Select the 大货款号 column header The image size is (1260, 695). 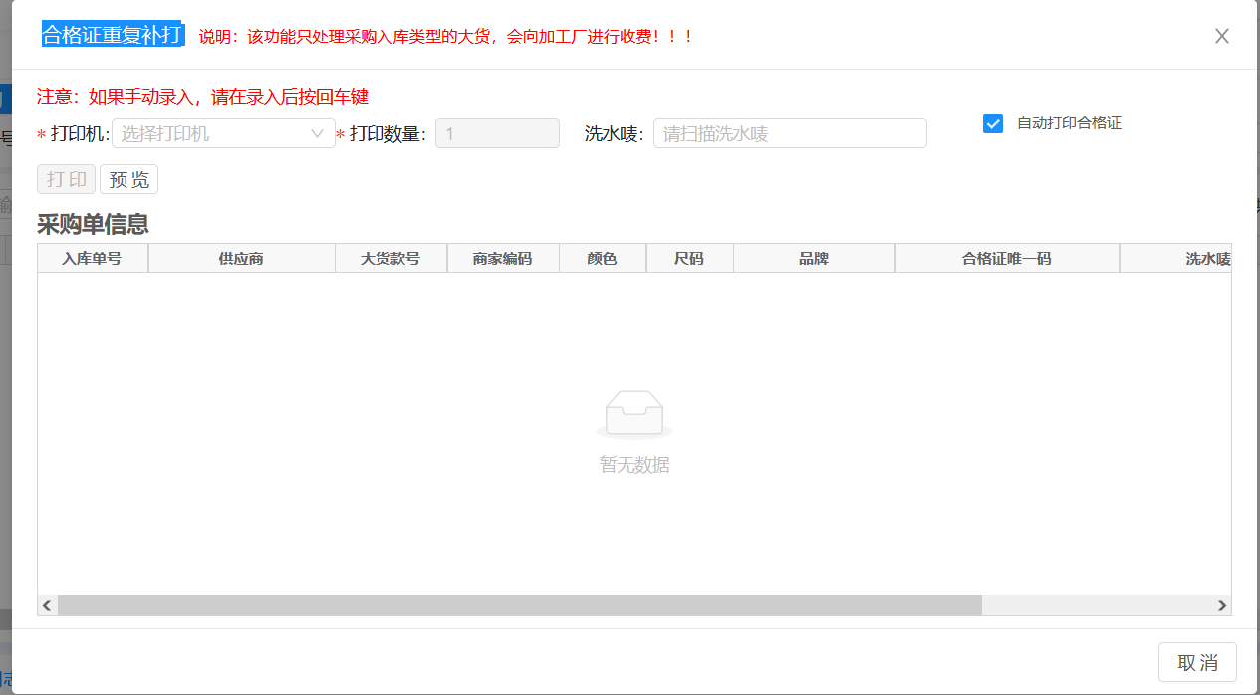389,259
